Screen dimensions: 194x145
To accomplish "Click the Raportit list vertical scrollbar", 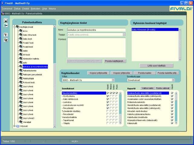I will [176, 108].
